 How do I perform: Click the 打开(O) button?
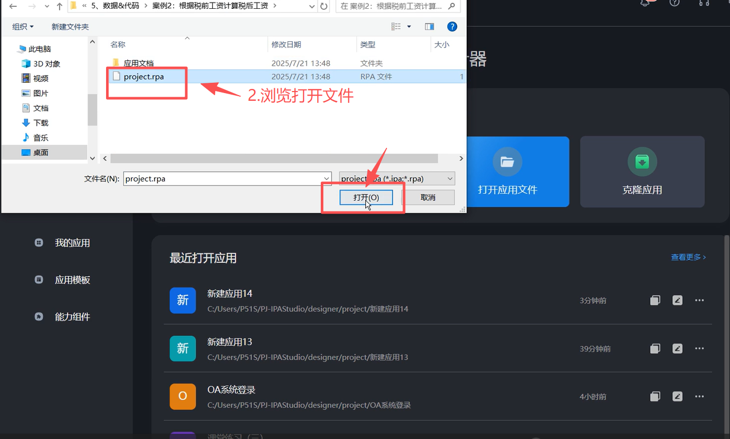366,198
